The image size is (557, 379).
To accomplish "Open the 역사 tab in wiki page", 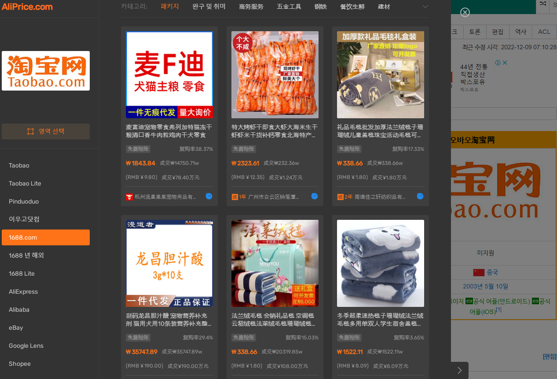I will pyautogui.click(x=521, y=32).
